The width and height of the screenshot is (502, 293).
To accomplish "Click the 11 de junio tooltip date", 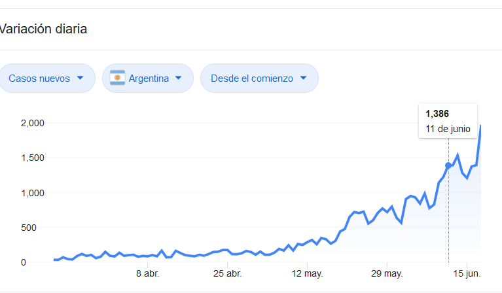I will (x=448, y=129).
